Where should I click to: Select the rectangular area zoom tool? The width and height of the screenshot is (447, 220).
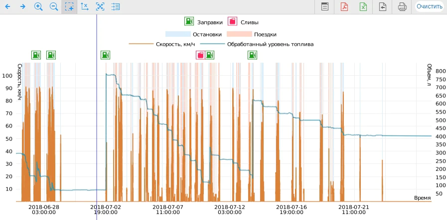[x=69, y=6]
